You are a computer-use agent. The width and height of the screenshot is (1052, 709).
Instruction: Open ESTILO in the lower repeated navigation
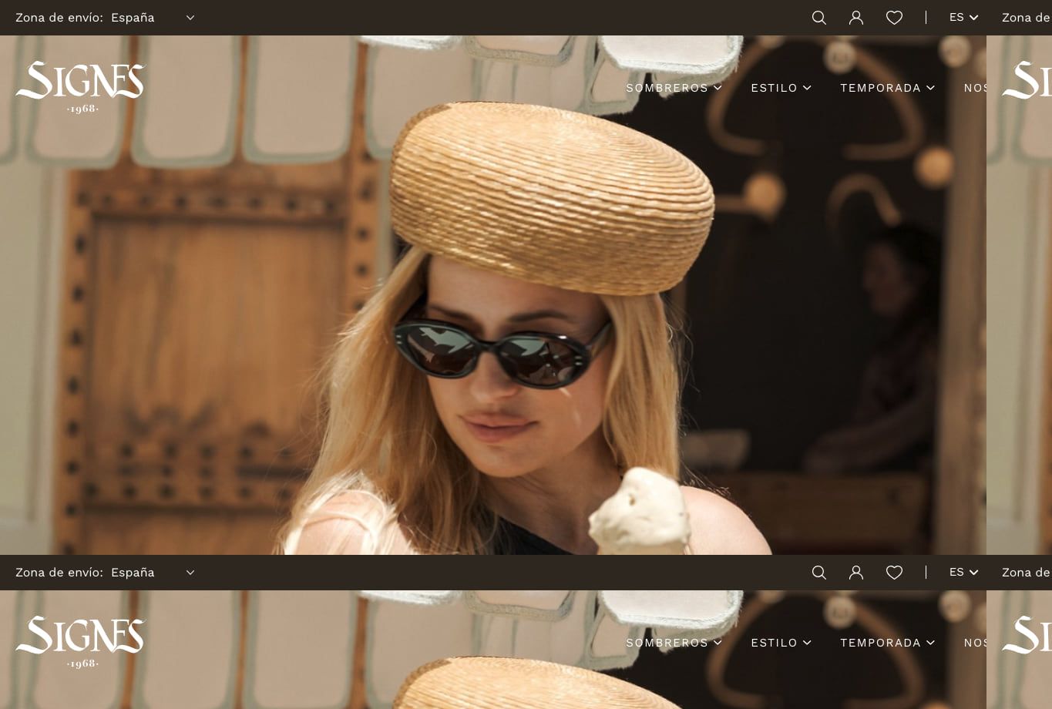[x=781, y=643]
